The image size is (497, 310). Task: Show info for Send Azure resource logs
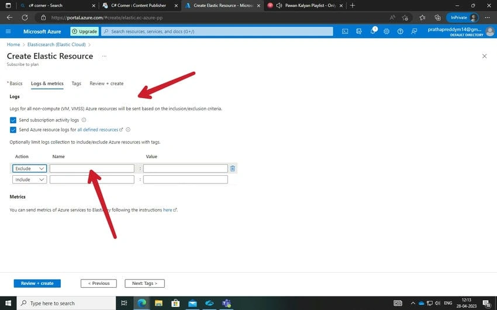[127, 130]
